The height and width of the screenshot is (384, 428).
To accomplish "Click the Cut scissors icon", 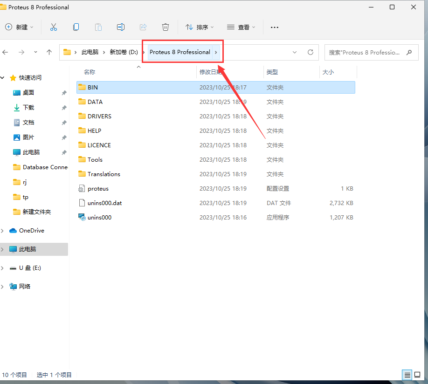I will pyautogui.click(x=54, y=27).
